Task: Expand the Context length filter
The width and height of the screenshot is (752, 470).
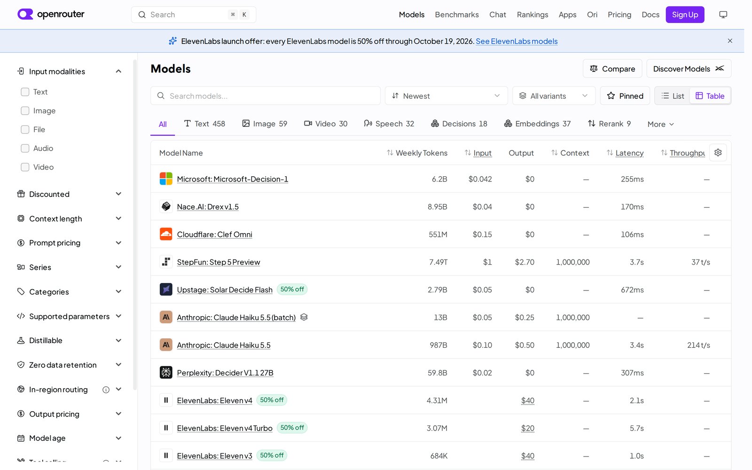Action: pyautogui.click(x=70, y=219)
